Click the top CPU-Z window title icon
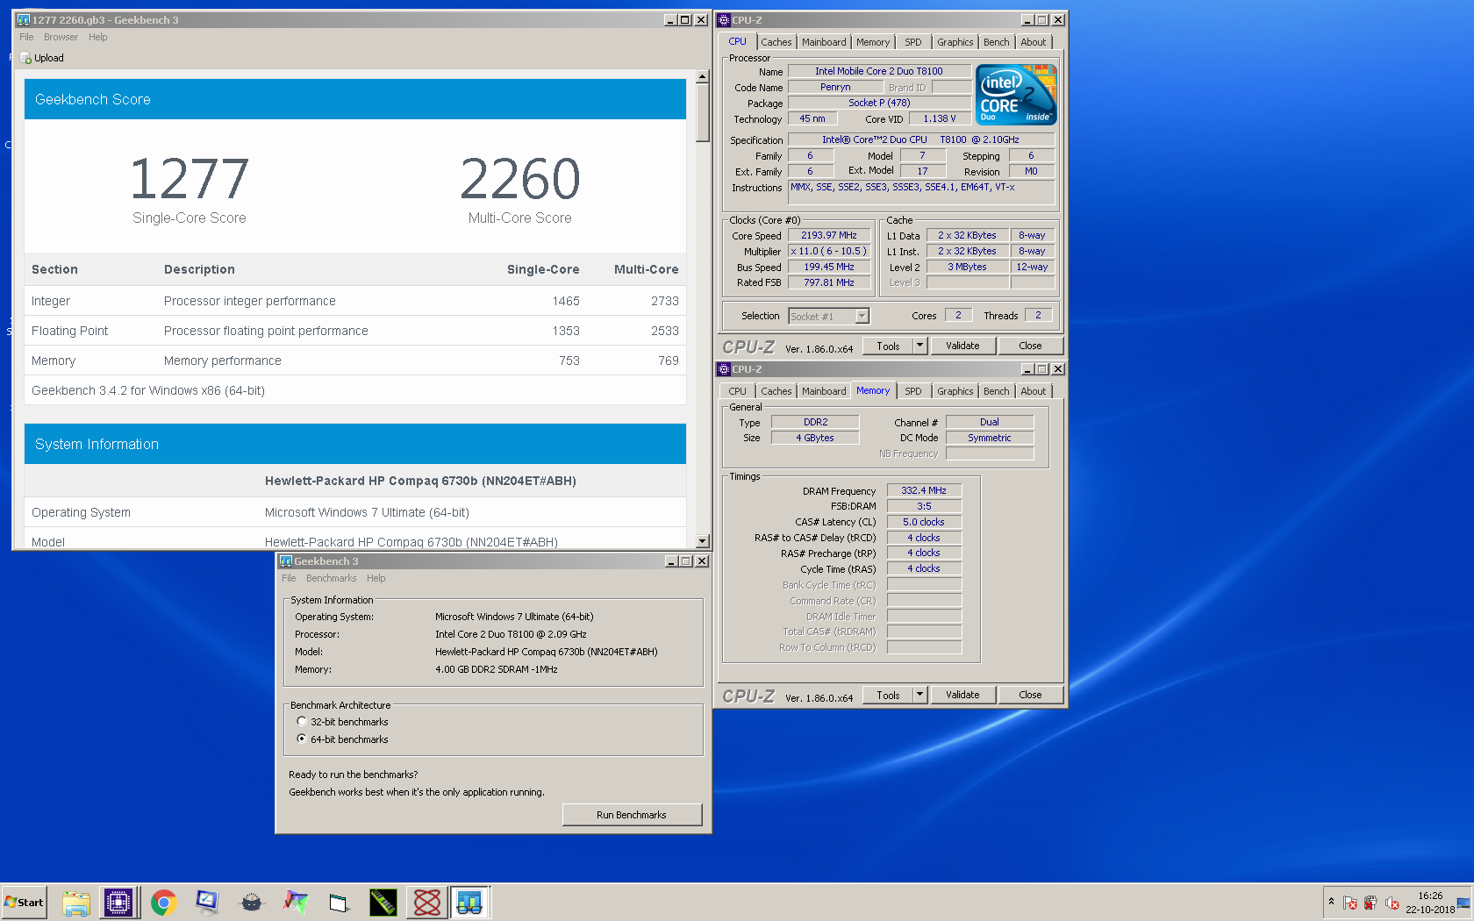1474x921 pixels. [x=724, y=19]
